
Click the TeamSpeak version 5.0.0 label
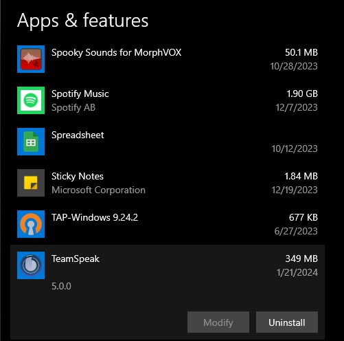[x=61, y=286]
